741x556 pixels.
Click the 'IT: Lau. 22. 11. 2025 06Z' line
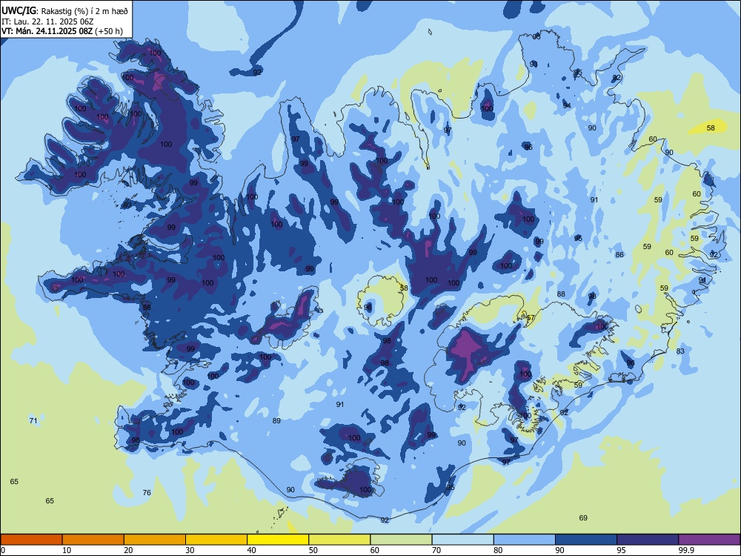[x=49, y=21]
